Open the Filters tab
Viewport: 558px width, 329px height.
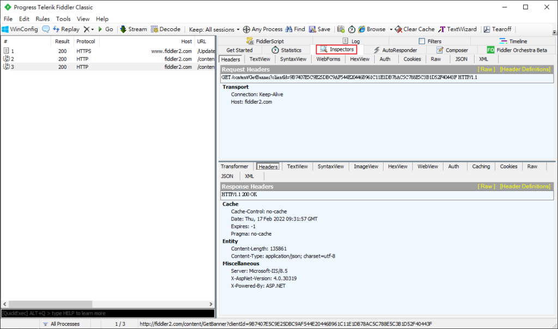click(430, 41)
